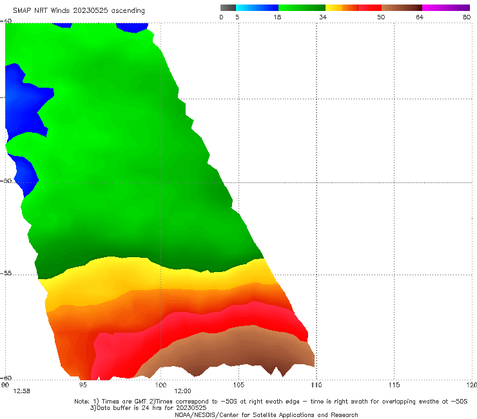
Task: Click the magenta-purple segment of the color bar
Action: [x=446, y=8]
